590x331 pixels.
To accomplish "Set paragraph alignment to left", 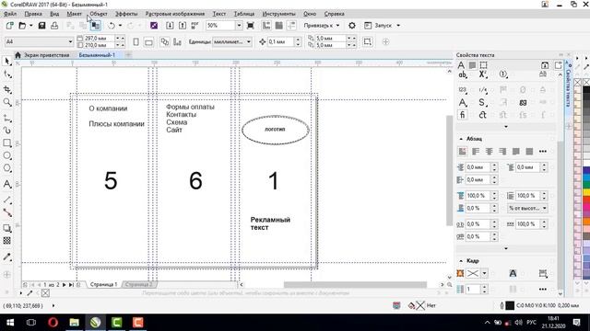I will (476, 151).
